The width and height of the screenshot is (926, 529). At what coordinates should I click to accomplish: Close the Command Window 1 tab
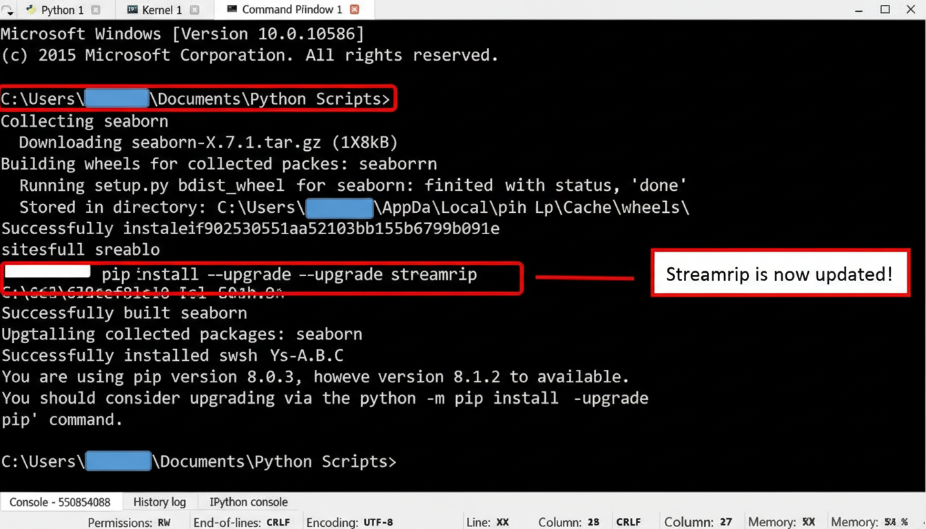pyautogui.click(x=355, y=10)
